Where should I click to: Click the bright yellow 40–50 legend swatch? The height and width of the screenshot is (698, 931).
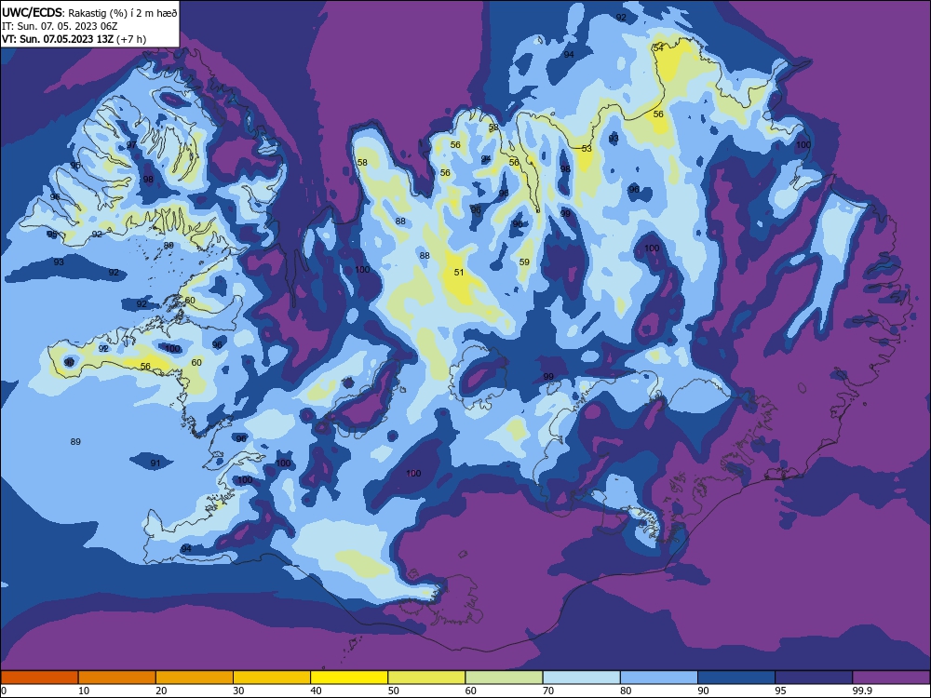pyautogui.click(x=349, y=678)
